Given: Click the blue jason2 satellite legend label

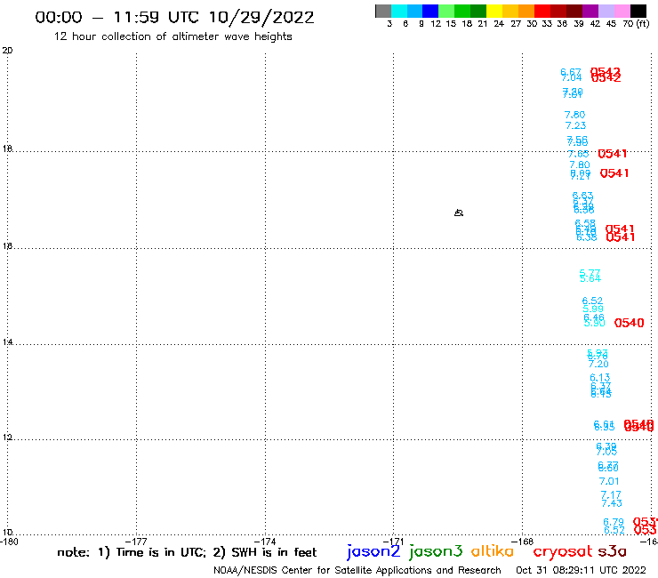Looking at the screenshot, I should pyautogui.click(x=373, y=552).
